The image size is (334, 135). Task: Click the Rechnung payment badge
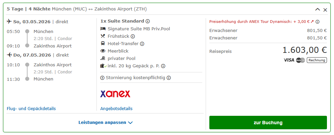click(x=317, y=60)
